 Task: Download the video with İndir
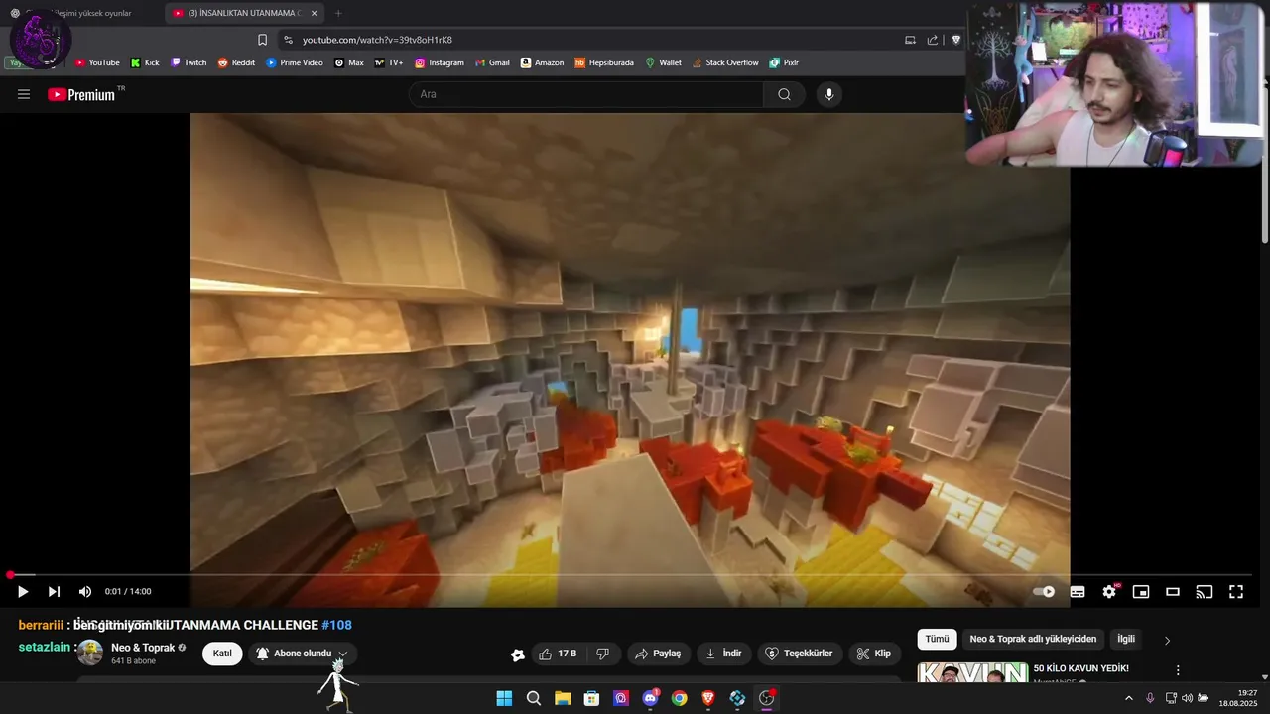[x=723, y=654]
